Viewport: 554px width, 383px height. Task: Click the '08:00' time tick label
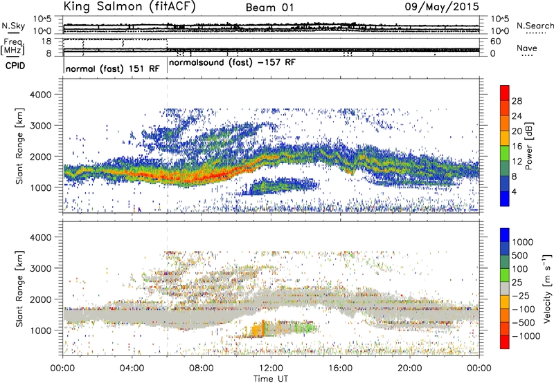pos(202,368)
